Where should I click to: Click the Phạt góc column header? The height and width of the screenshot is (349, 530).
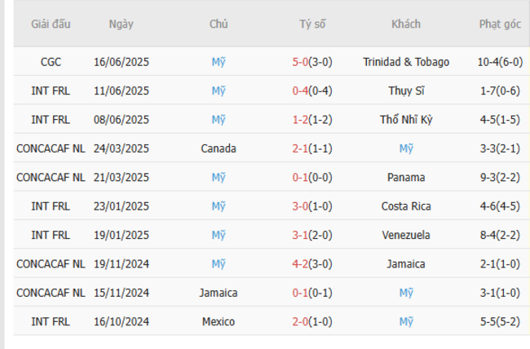500,24
